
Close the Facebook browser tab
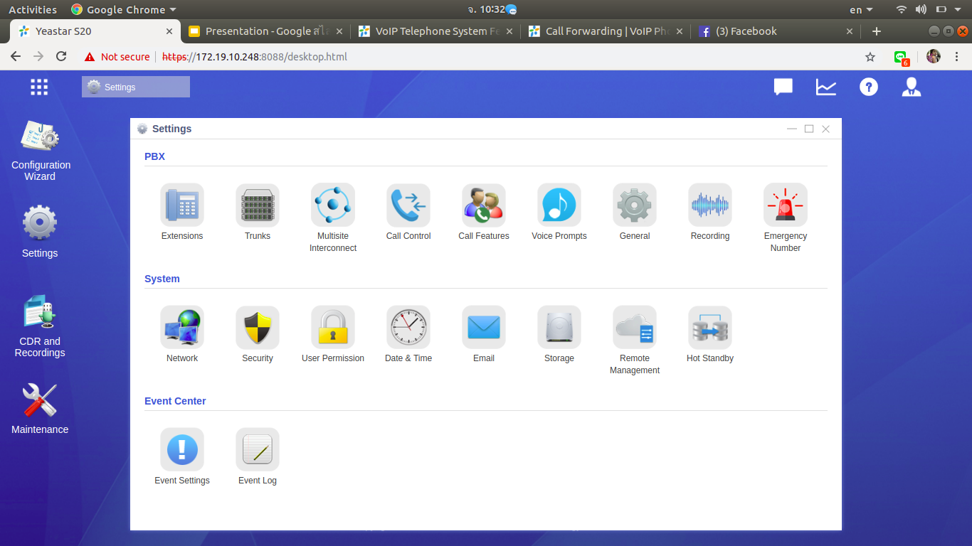click(x=849, y=31)
